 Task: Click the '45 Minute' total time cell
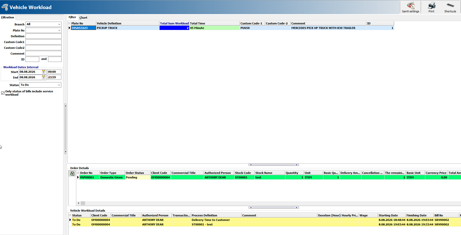[214, 28]
